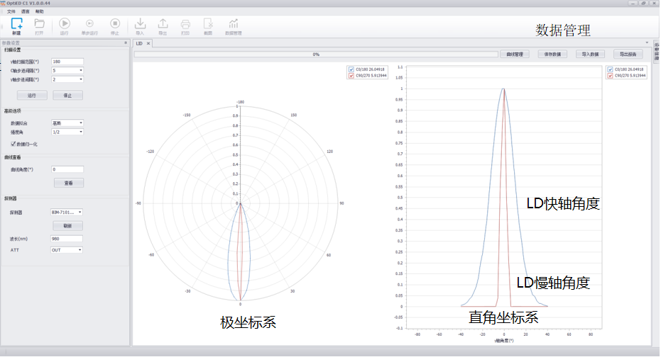Uncheck C90/270 in the rectangular chart legend

point(610,74)
